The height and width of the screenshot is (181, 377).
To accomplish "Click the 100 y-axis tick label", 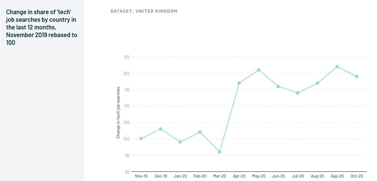I will click(x=127, y=139).
